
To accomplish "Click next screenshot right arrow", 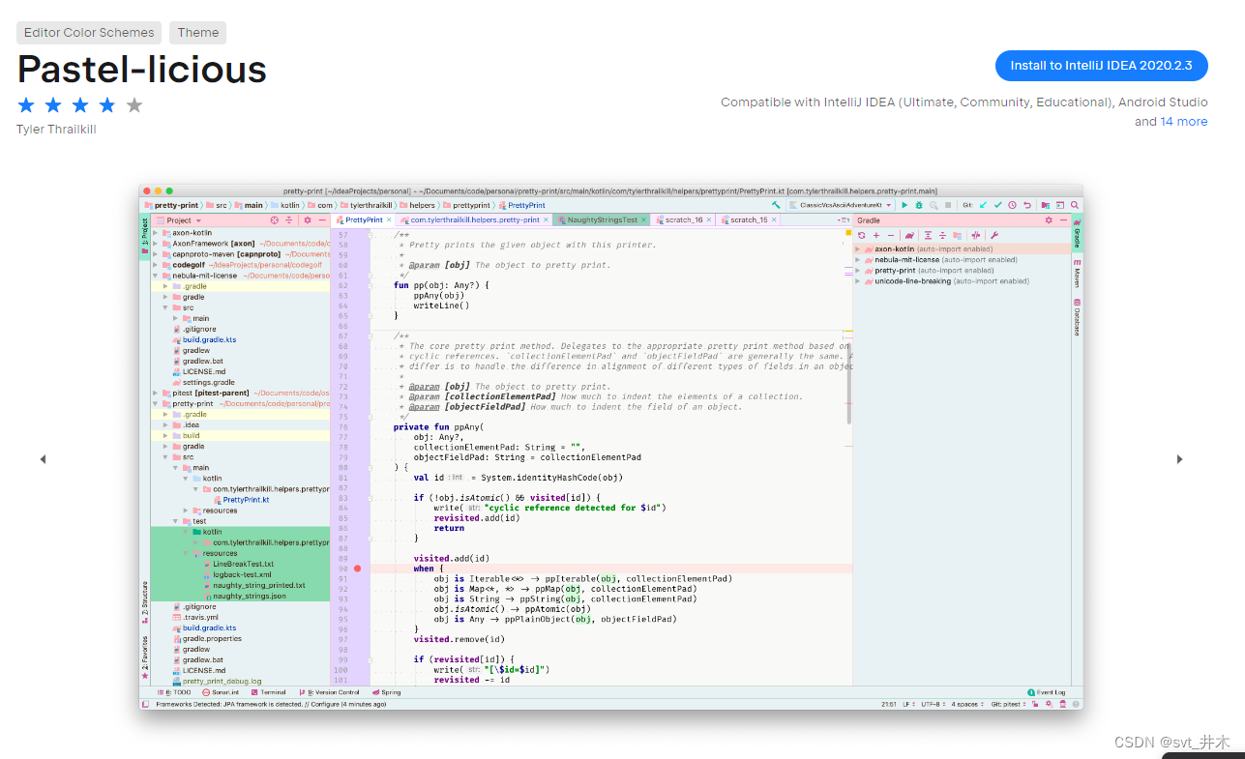I will (1179, 459).
